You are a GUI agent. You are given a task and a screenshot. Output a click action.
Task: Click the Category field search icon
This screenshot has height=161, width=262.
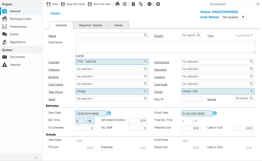tap(145, 69)
